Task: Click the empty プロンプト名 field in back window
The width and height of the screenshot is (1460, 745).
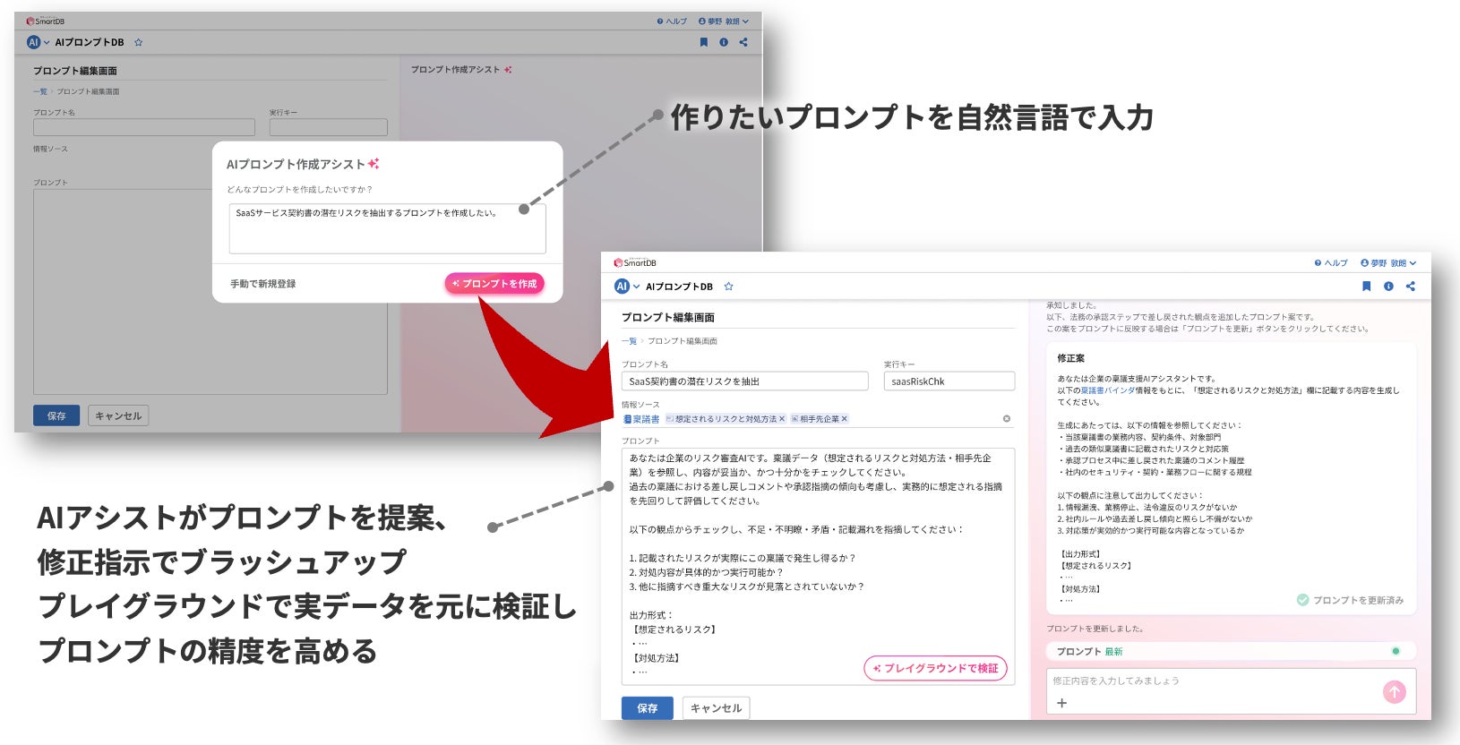Action: 144,127
